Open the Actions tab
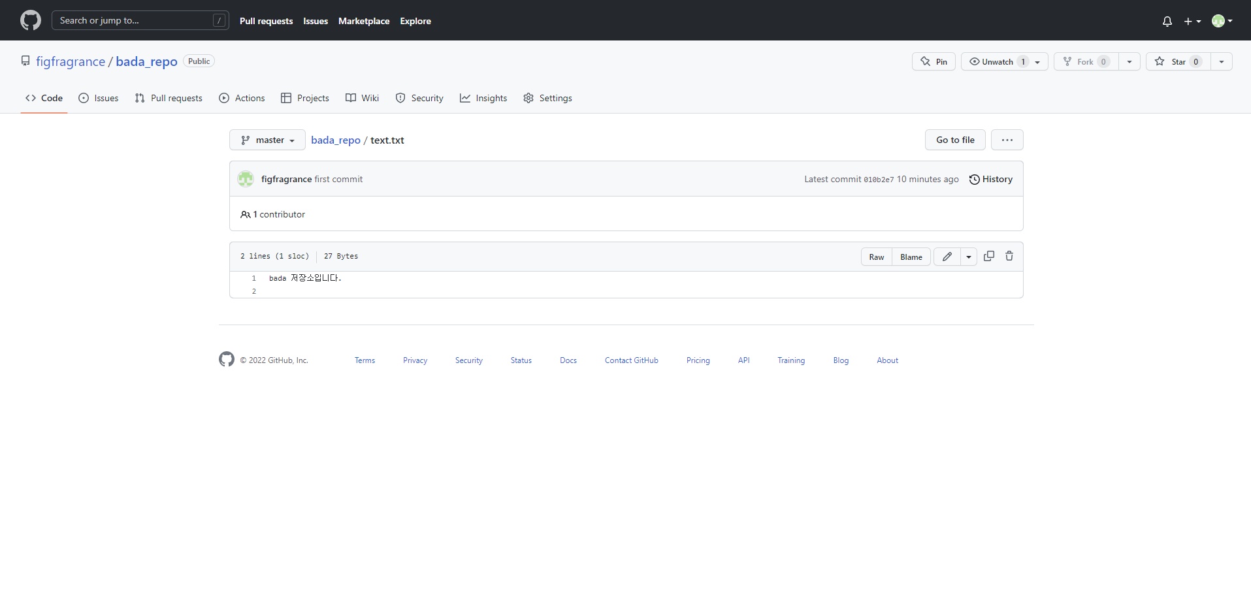1251x602 pixels. coord(242,98)
